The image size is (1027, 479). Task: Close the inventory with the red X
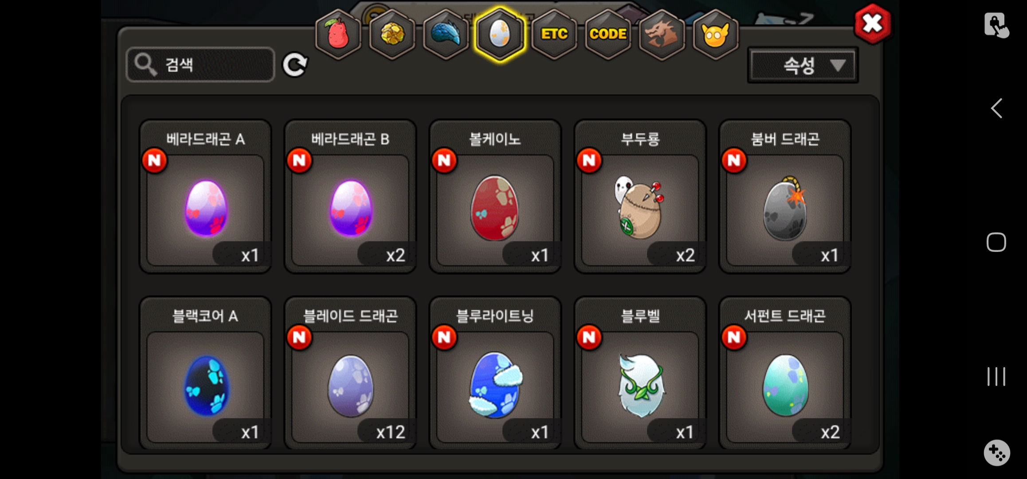tap(873, 24)
